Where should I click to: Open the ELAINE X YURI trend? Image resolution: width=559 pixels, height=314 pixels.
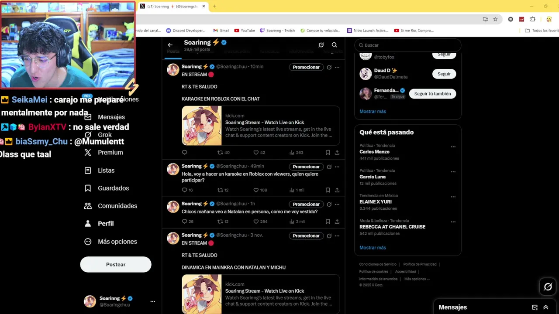376,202
